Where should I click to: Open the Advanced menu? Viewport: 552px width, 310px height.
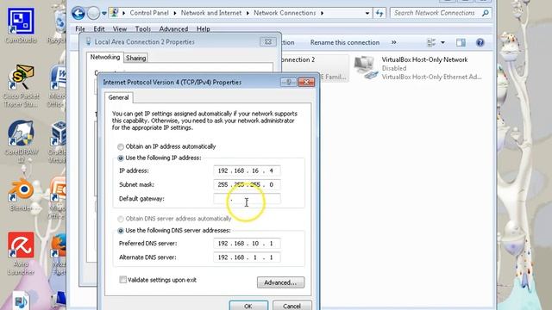pos(173,28)
